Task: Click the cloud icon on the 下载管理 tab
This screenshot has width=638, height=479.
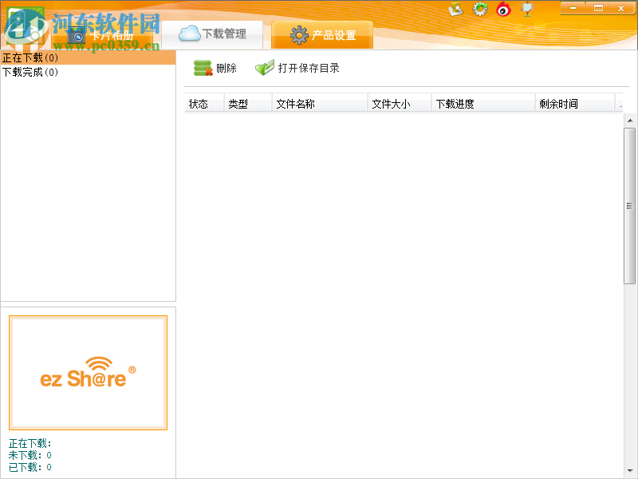Action: click(x=189, y=34)
